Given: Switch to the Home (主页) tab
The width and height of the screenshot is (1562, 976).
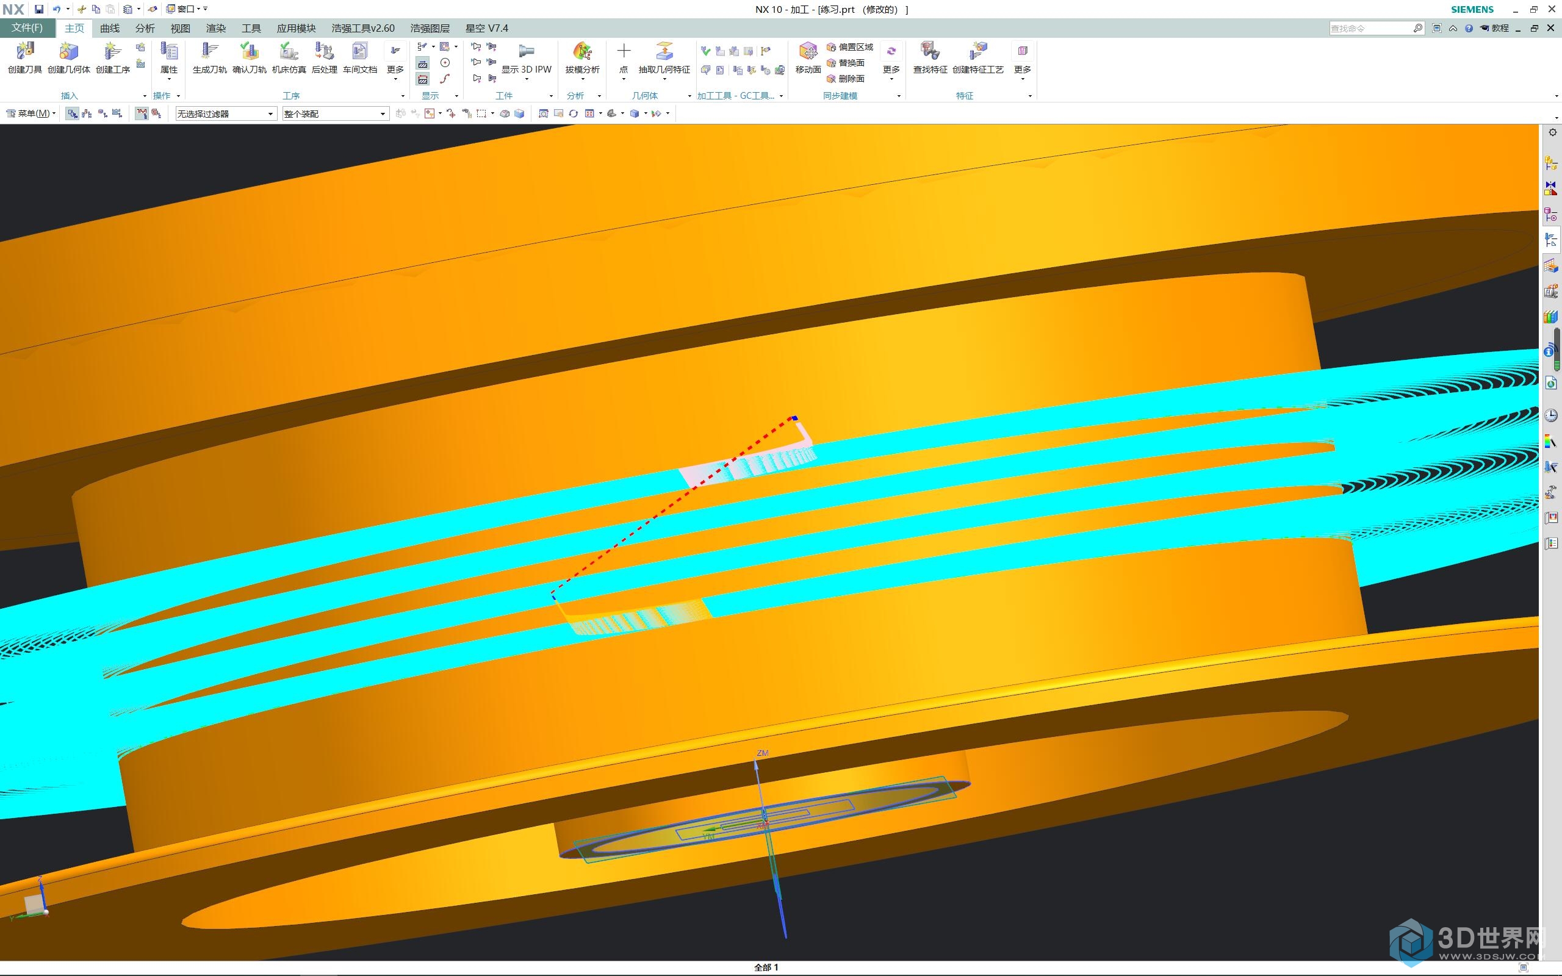Looking at the screenshot, I should (x=74, y=29).
